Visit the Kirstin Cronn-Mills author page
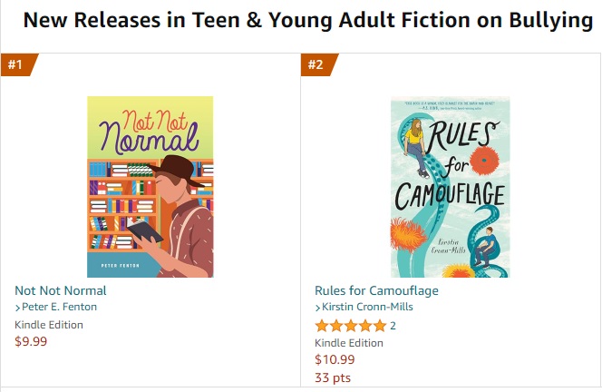This screenshot has width=602, height=392. click(368, 307)
